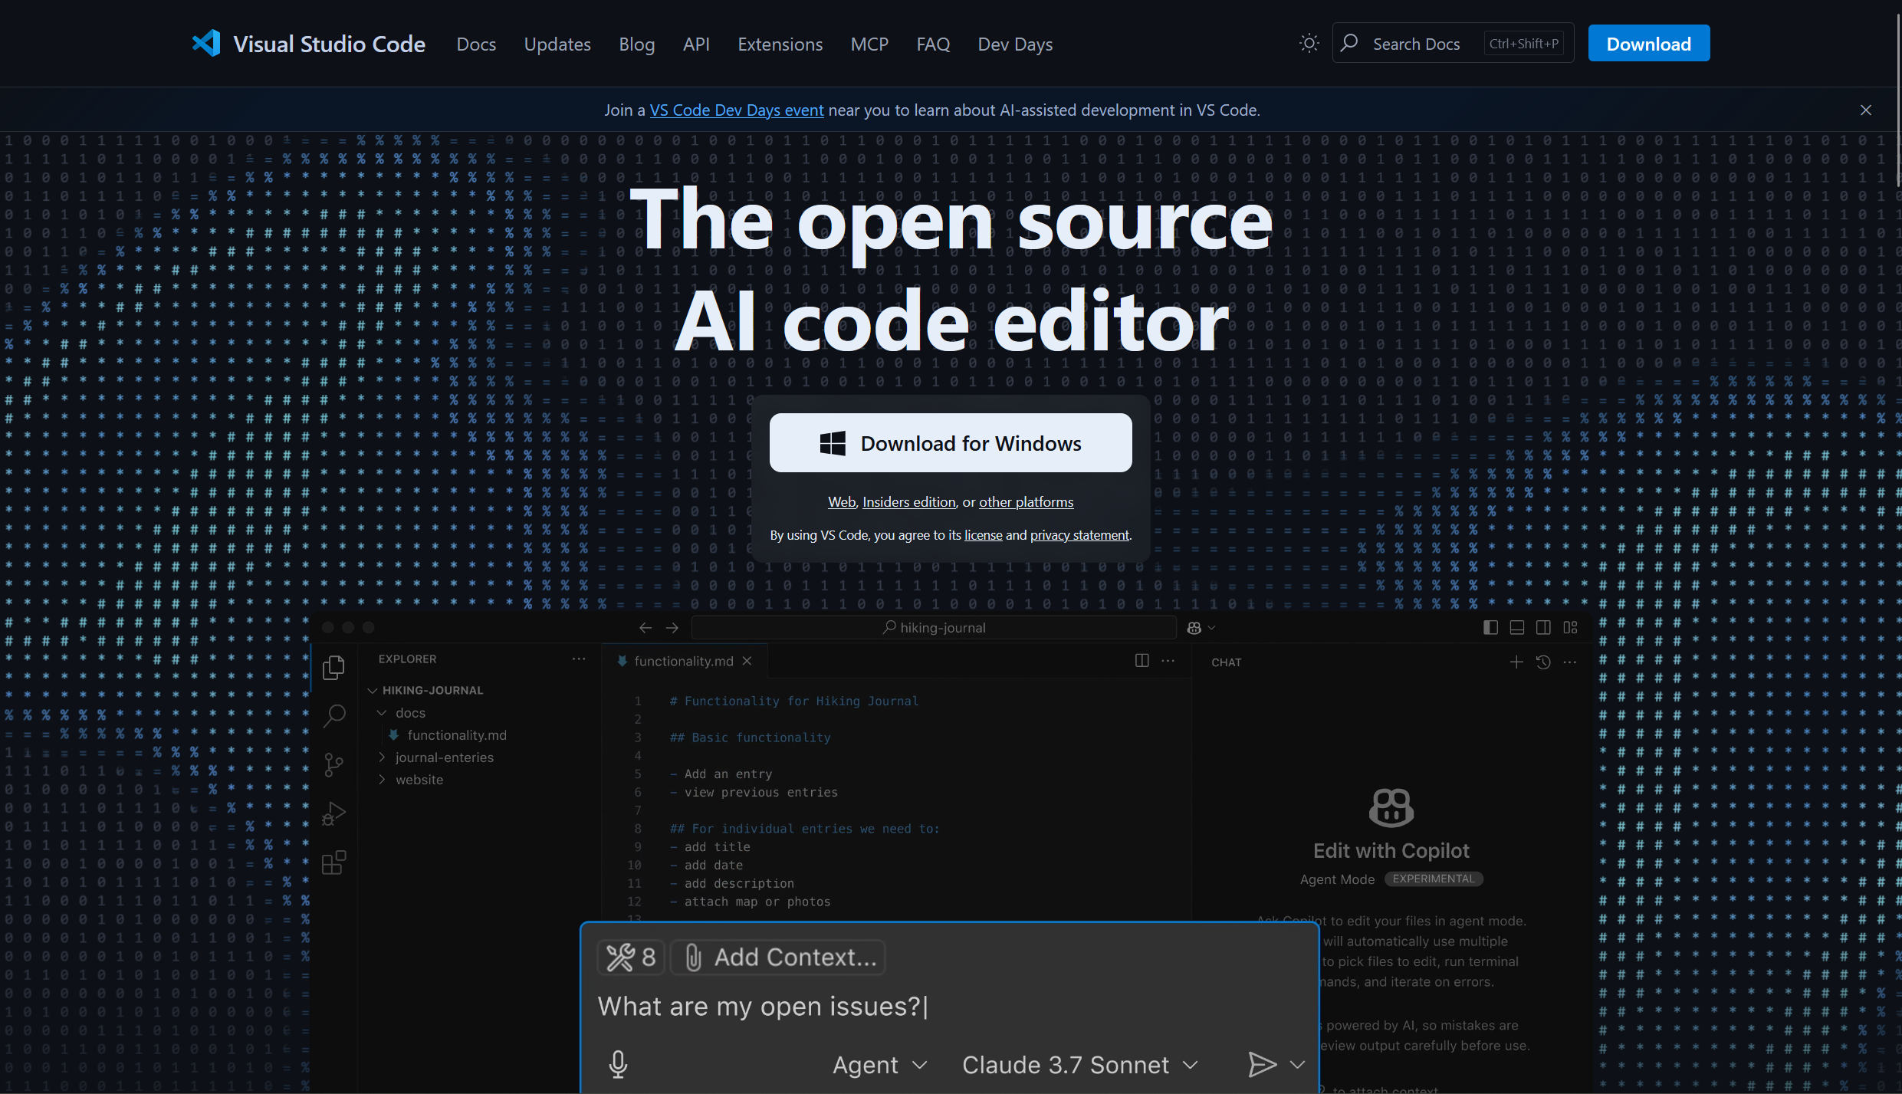Click the Search Docs input field
The height and width of the screenshot is (1094, 1902).
(x=1416, y=44)
